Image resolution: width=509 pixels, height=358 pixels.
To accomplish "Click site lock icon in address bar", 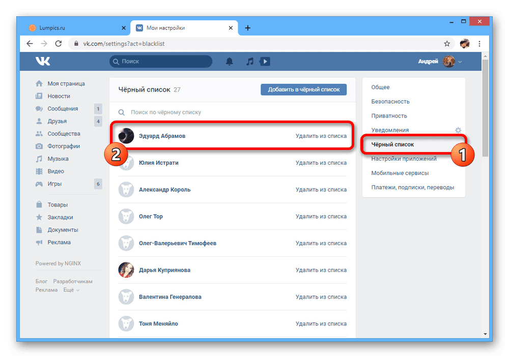I will pyautogui.click(x=76, y=43).
